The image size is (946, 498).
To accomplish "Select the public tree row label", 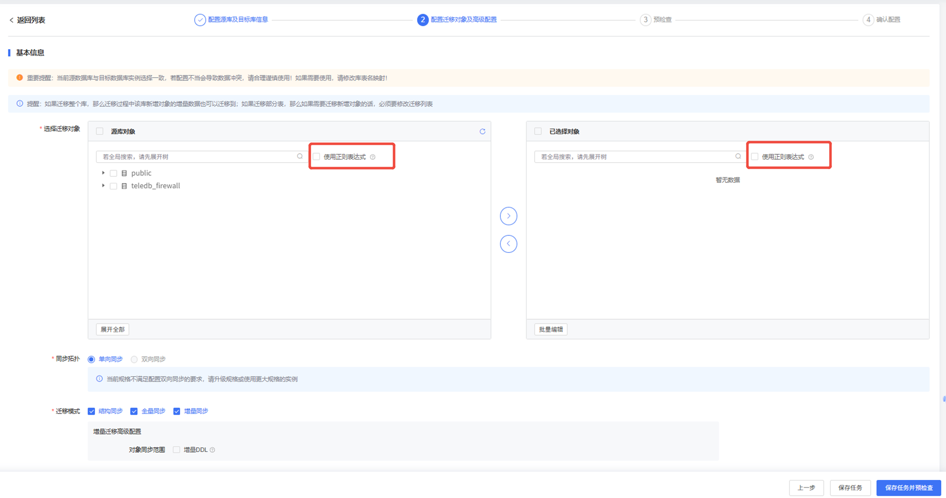I will [x=141, y=173].
